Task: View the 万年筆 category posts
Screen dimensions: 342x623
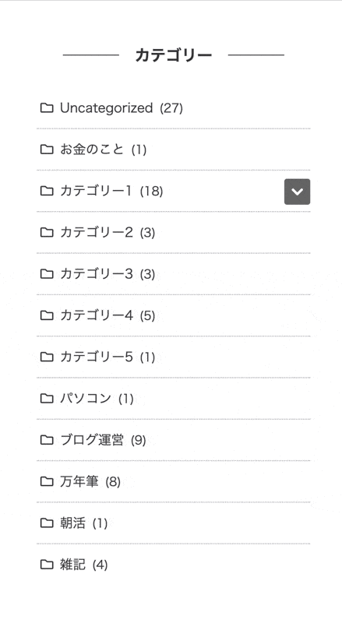Action: [90, 481]
